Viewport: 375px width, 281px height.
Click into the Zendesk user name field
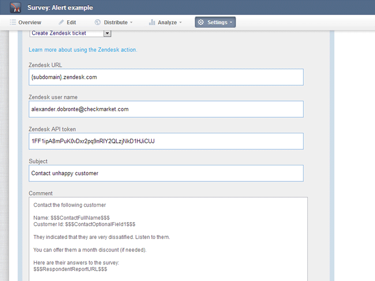[x=166, y=109]
